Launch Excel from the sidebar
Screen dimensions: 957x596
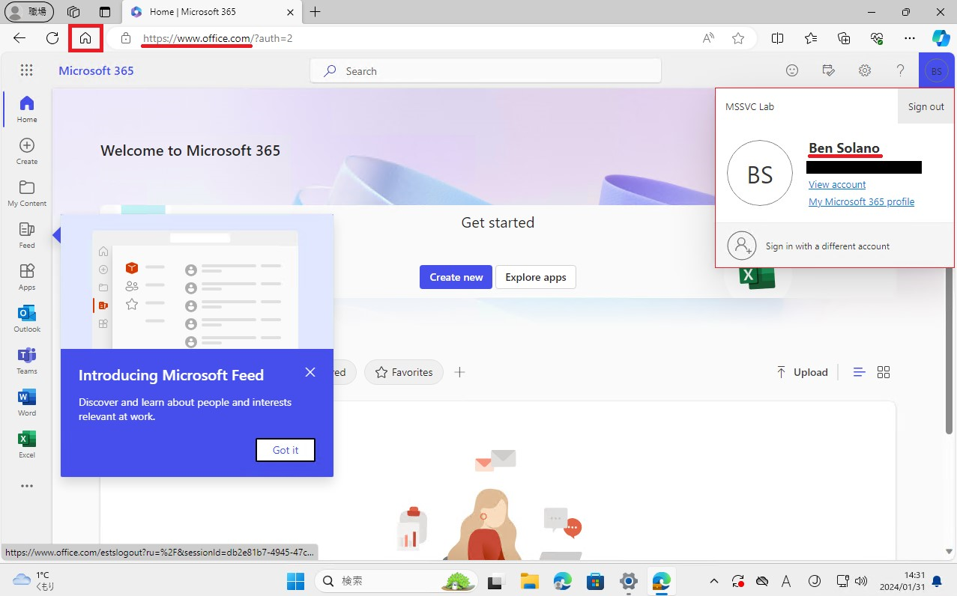pos(27,444)
